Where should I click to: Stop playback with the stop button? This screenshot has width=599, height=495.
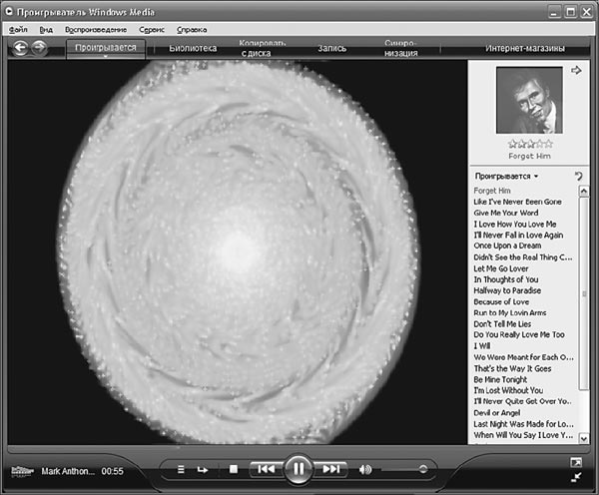coord(234,469)
